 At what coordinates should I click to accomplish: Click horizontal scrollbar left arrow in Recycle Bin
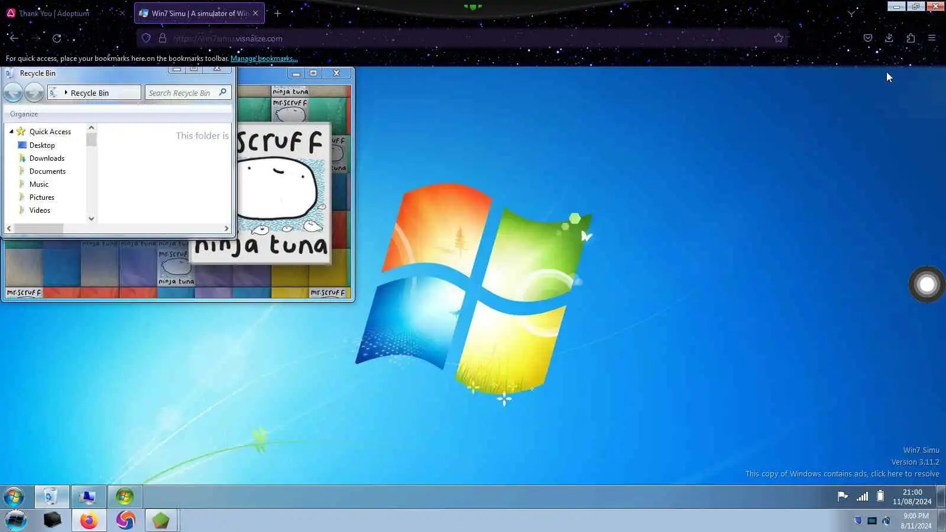[x=9, y=228]
